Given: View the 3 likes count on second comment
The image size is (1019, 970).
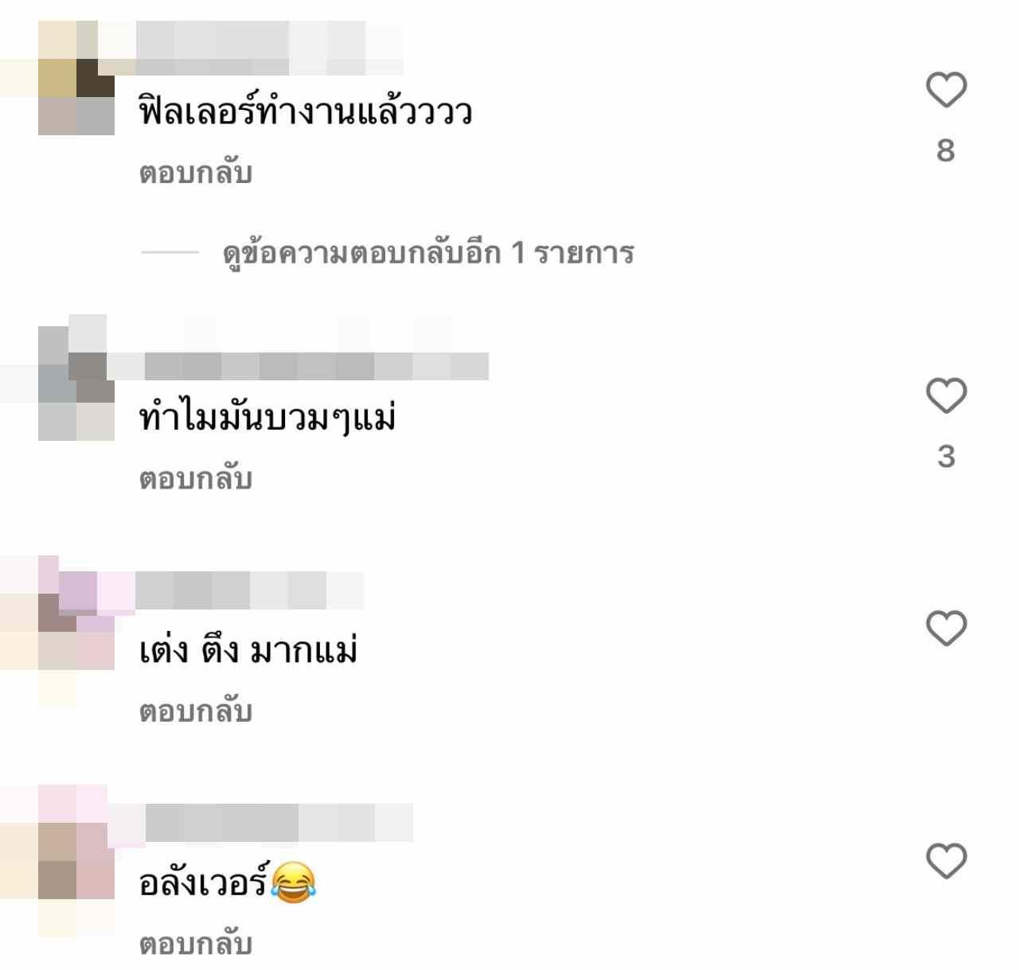Looking at the screenshot, I should click(946, 457).
